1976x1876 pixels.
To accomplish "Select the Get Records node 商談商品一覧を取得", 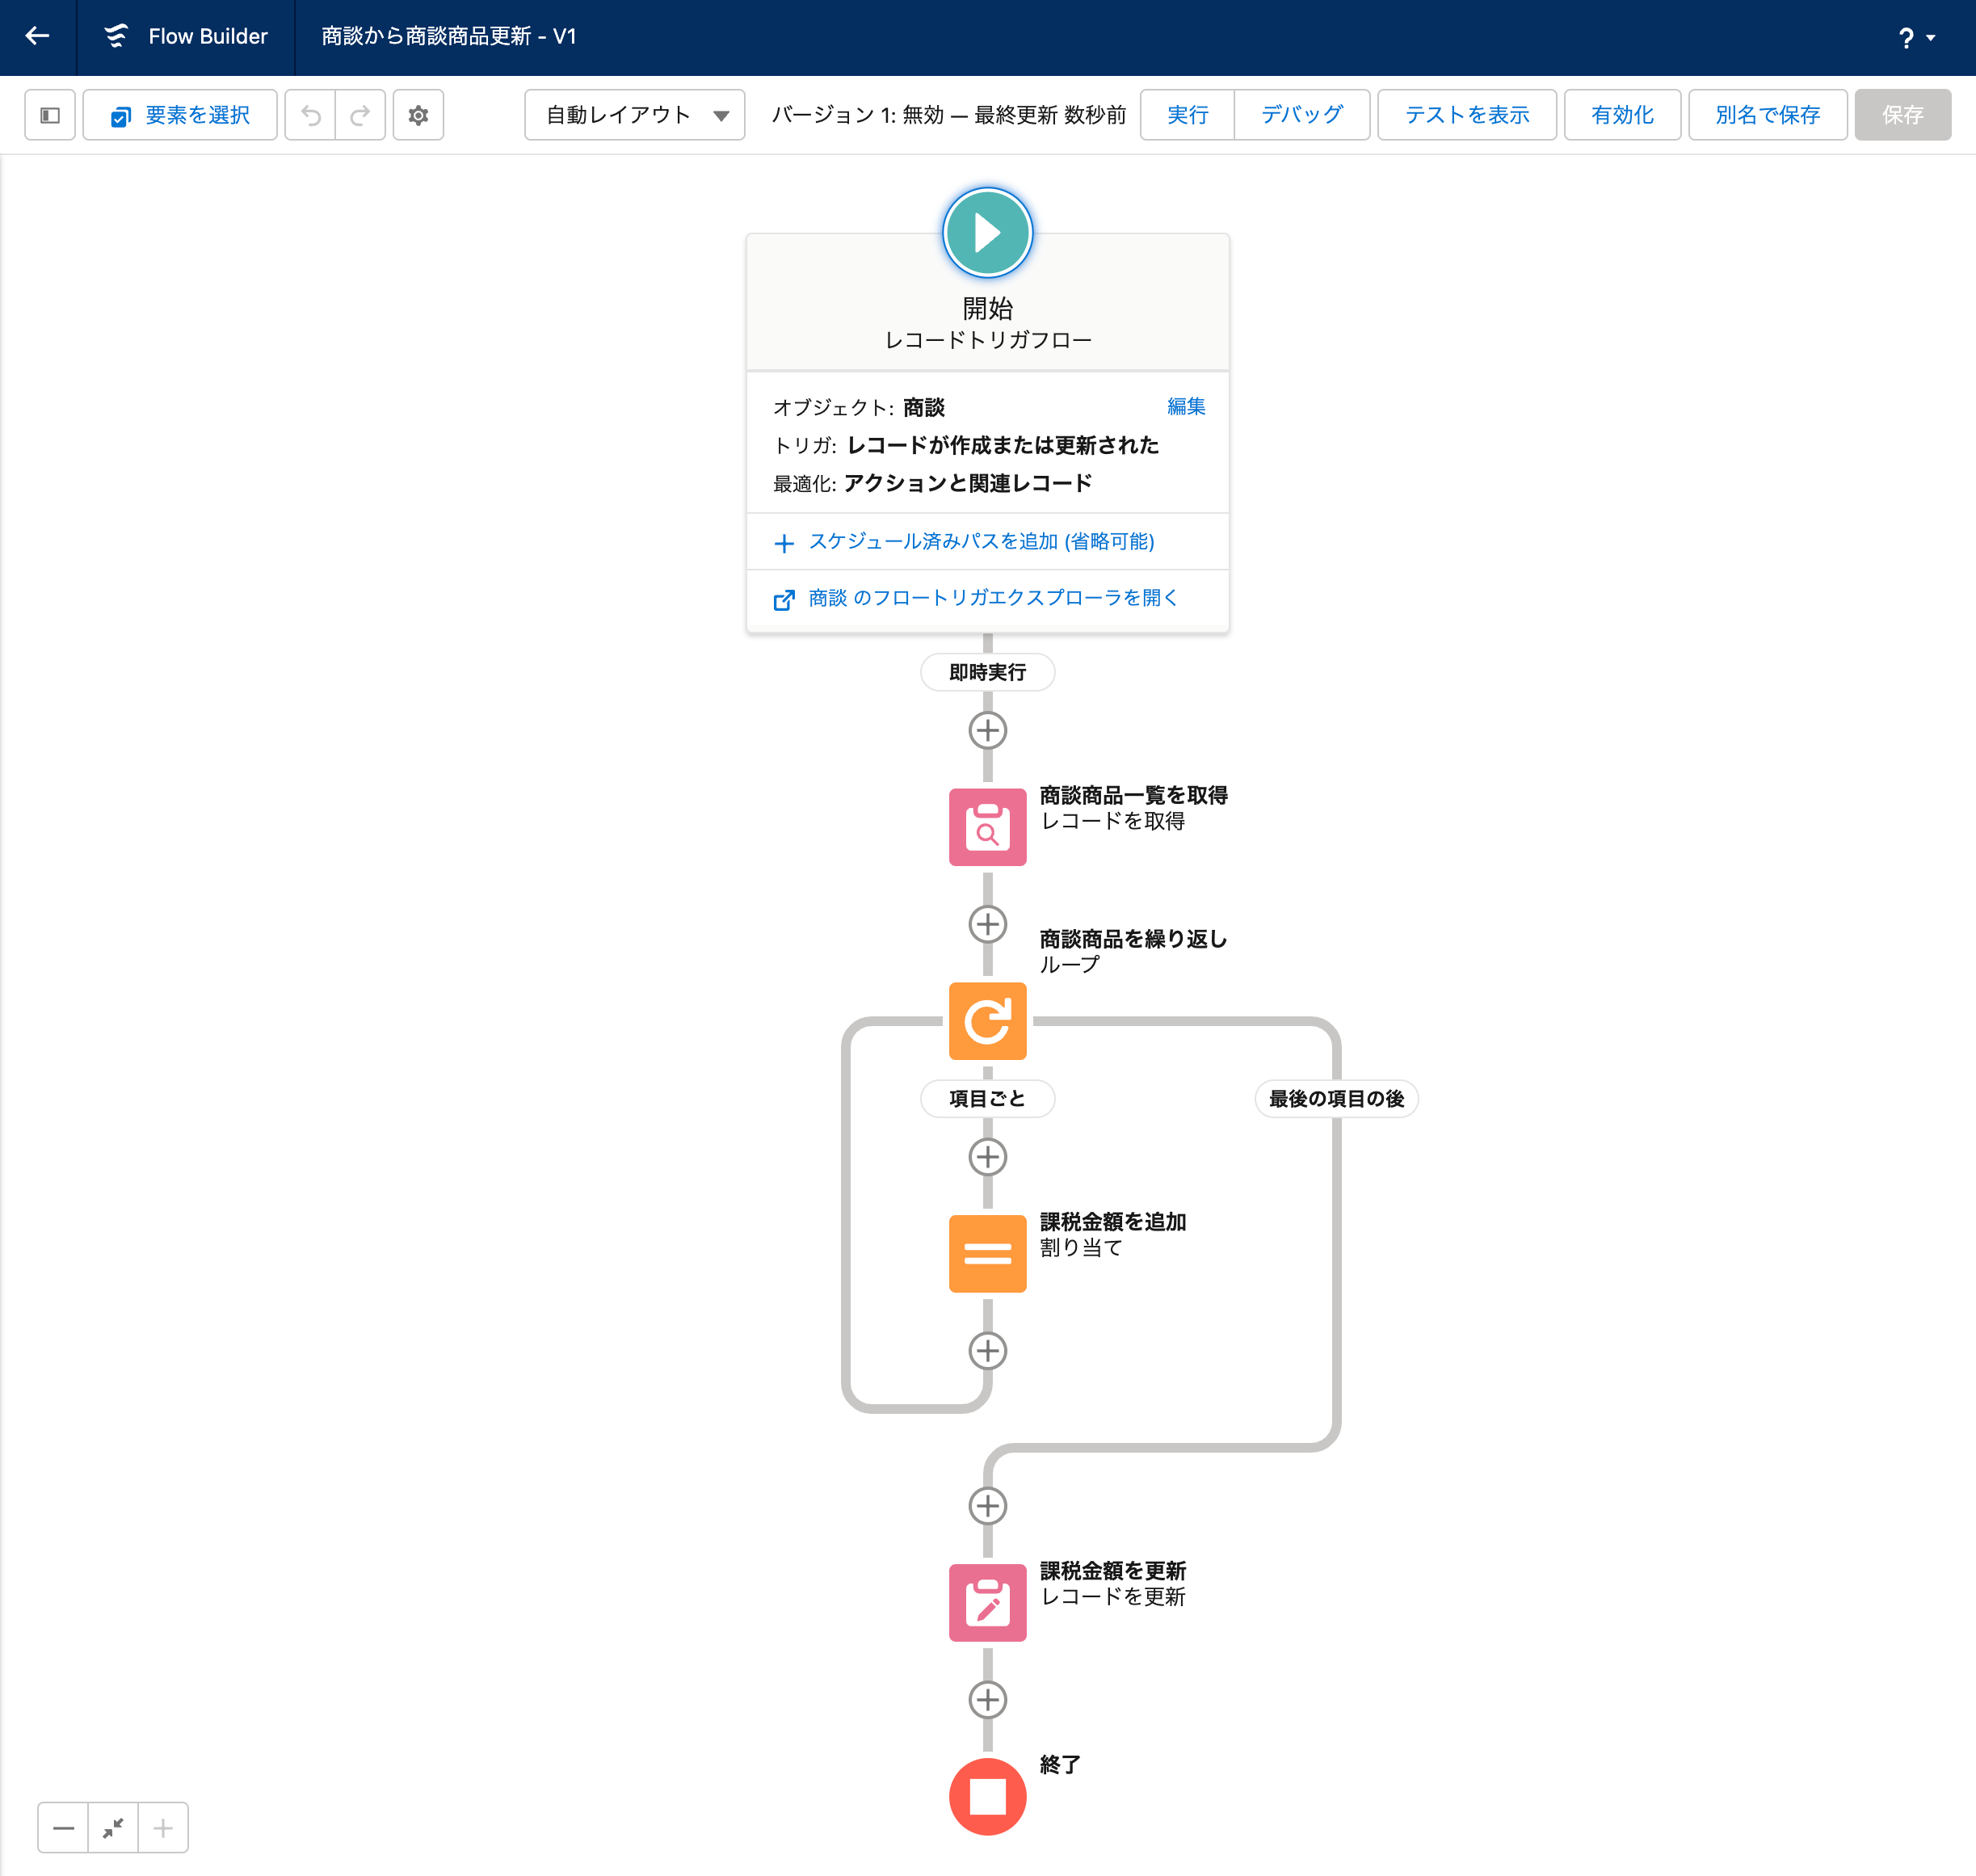I will 987,826.
